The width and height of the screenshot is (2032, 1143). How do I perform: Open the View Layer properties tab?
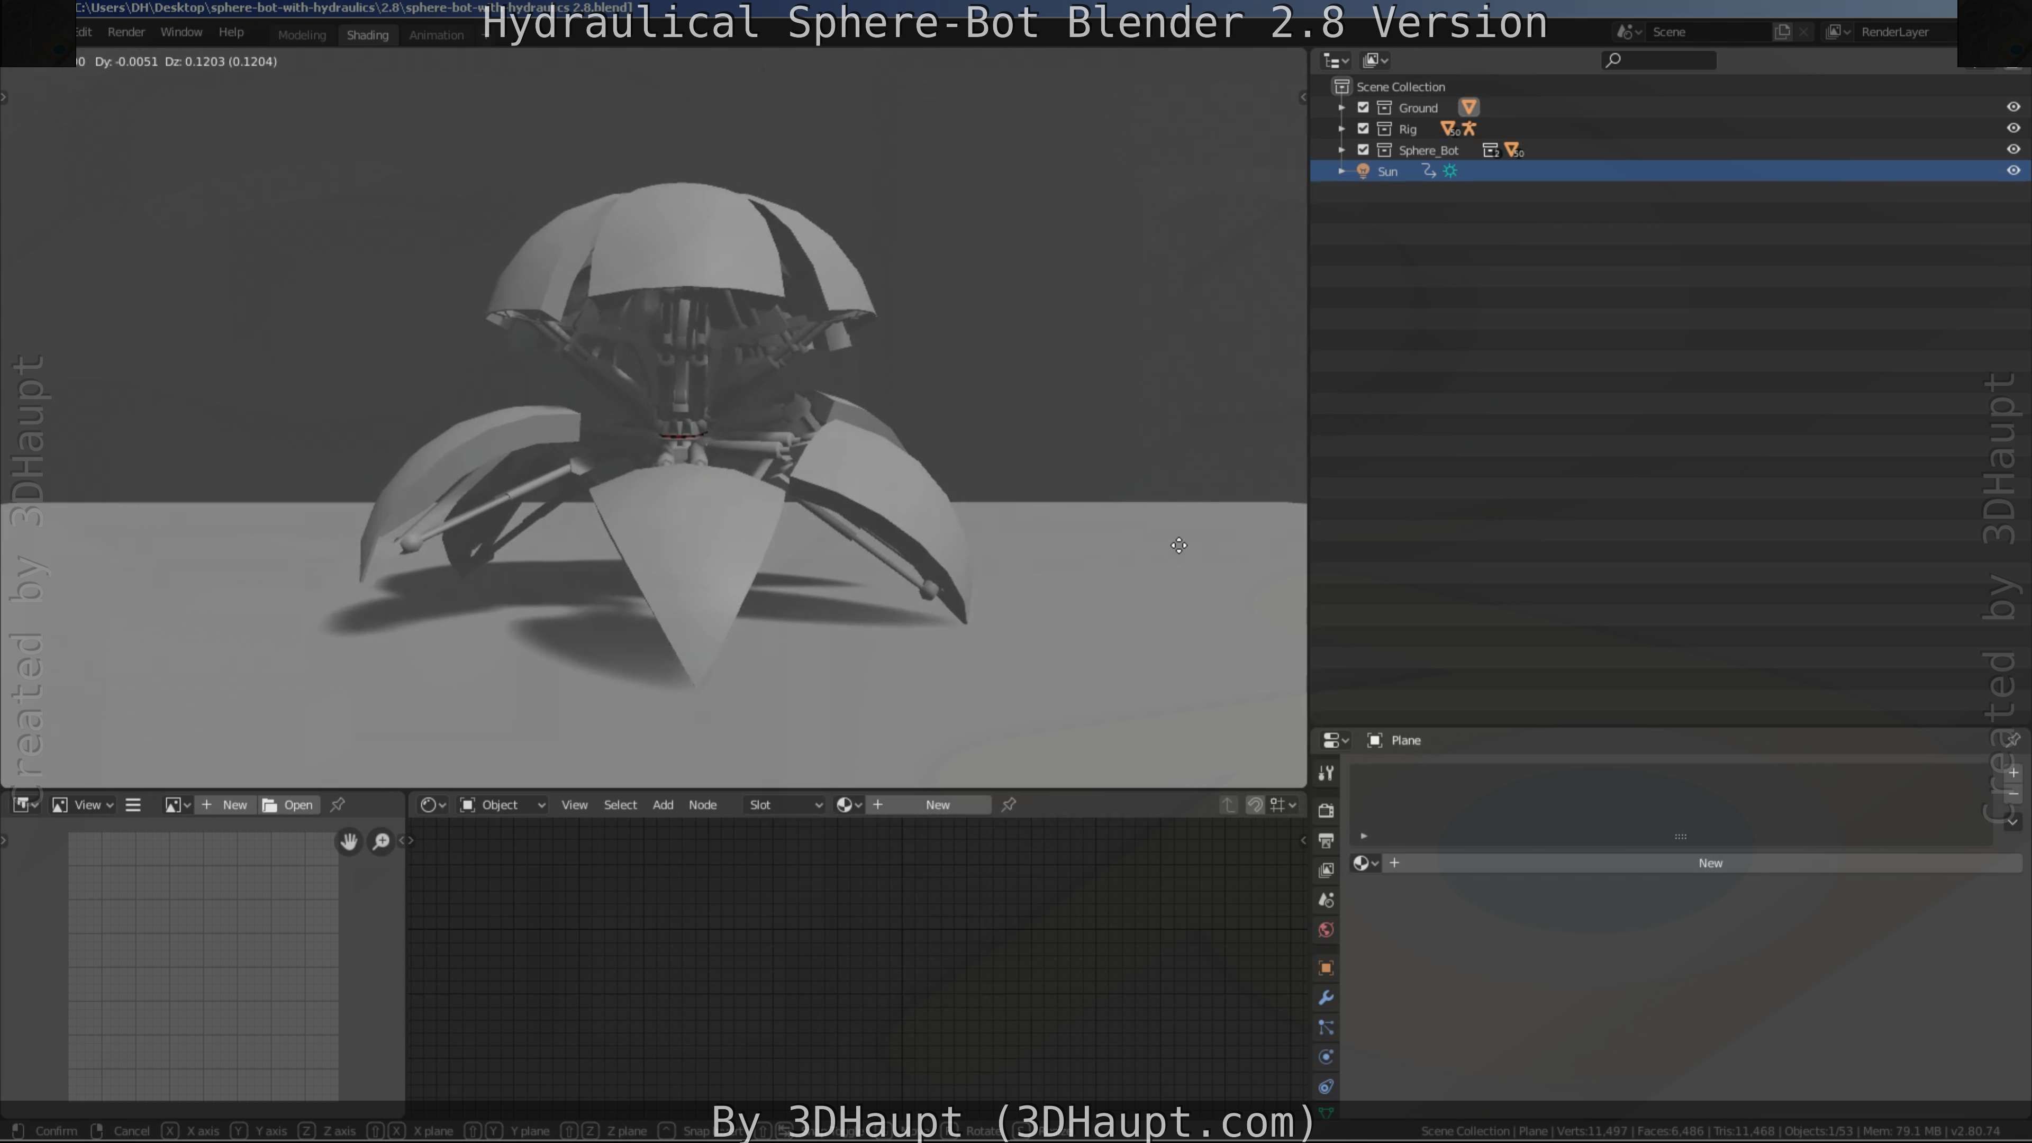tap(1326, 870)
